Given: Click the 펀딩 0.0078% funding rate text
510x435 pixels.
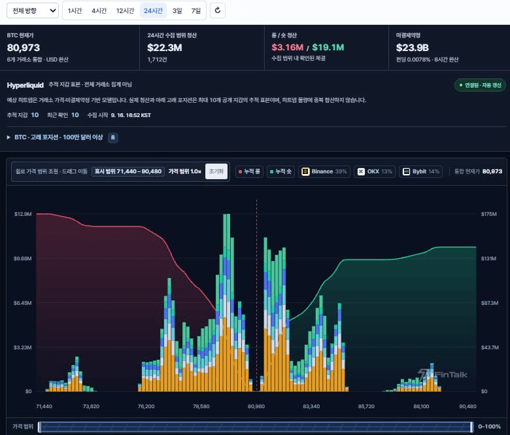Looking at the screenshot, I should (x=428, y=60).
